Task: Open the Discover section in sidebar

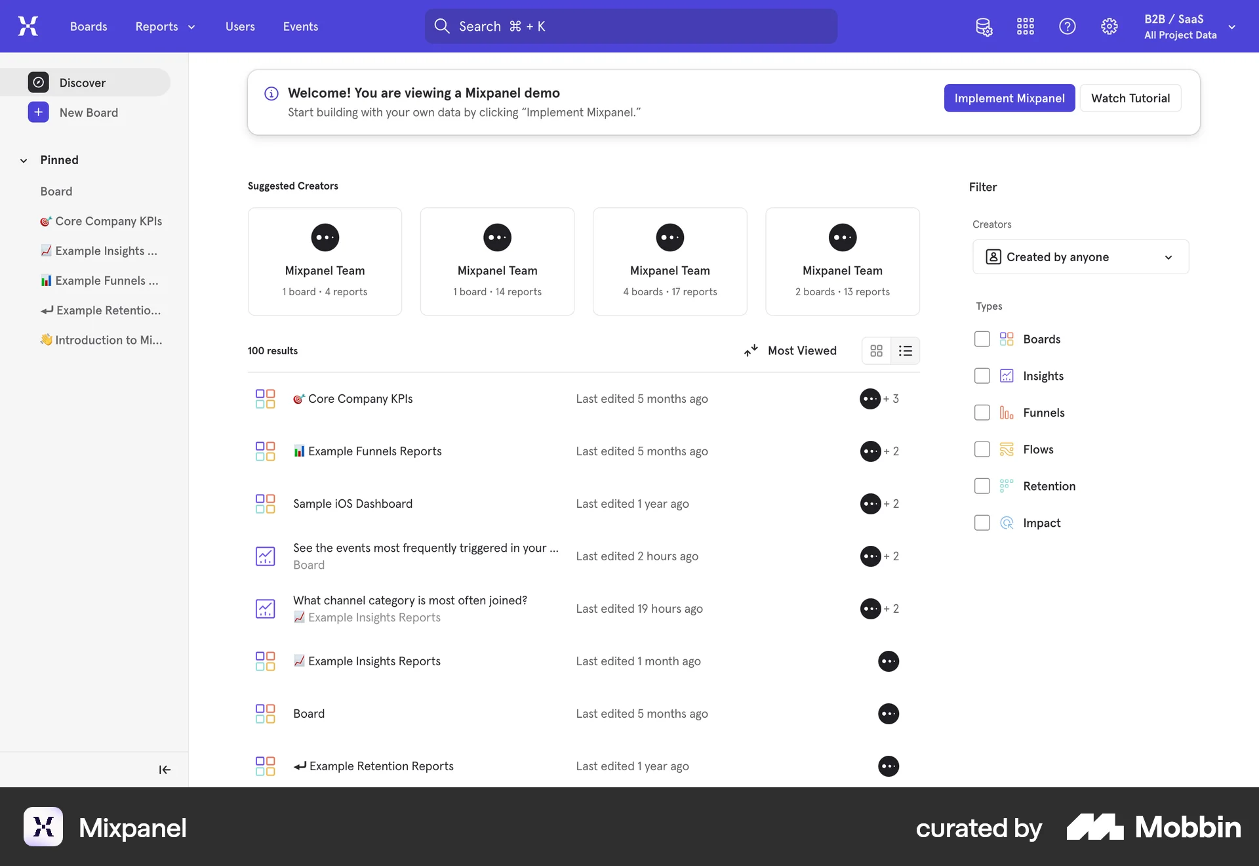Action: [82, 83]
